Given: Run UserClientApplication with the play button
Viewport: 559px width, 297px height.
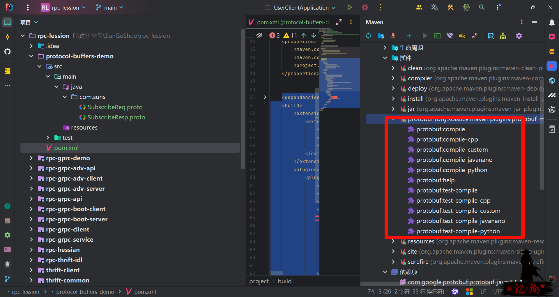Looking at the screenshot, I should pos(350,8).
